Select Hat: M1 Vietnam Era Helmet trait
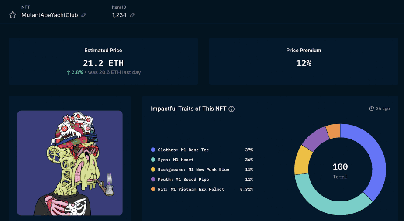This screenshot has width=404, height=221. pyautogui.click(x=191, y=190)
